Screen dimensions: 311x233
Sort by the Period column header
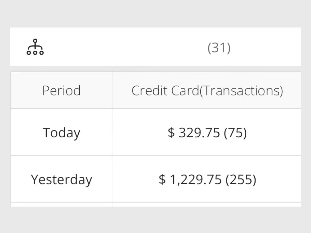pos(61,90)
